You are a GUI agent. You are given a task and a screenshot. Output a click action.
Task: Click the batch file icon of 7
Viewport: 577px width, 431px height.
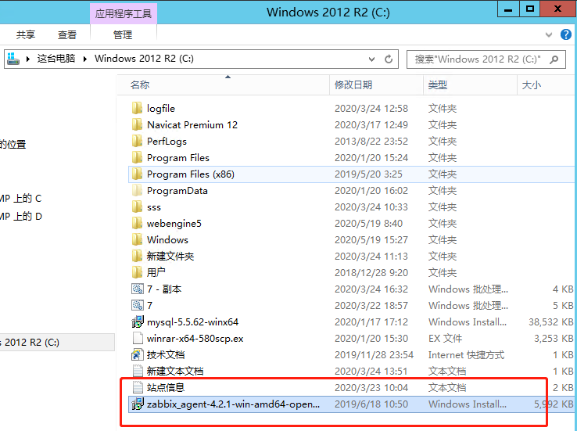(x=138, y=306)
